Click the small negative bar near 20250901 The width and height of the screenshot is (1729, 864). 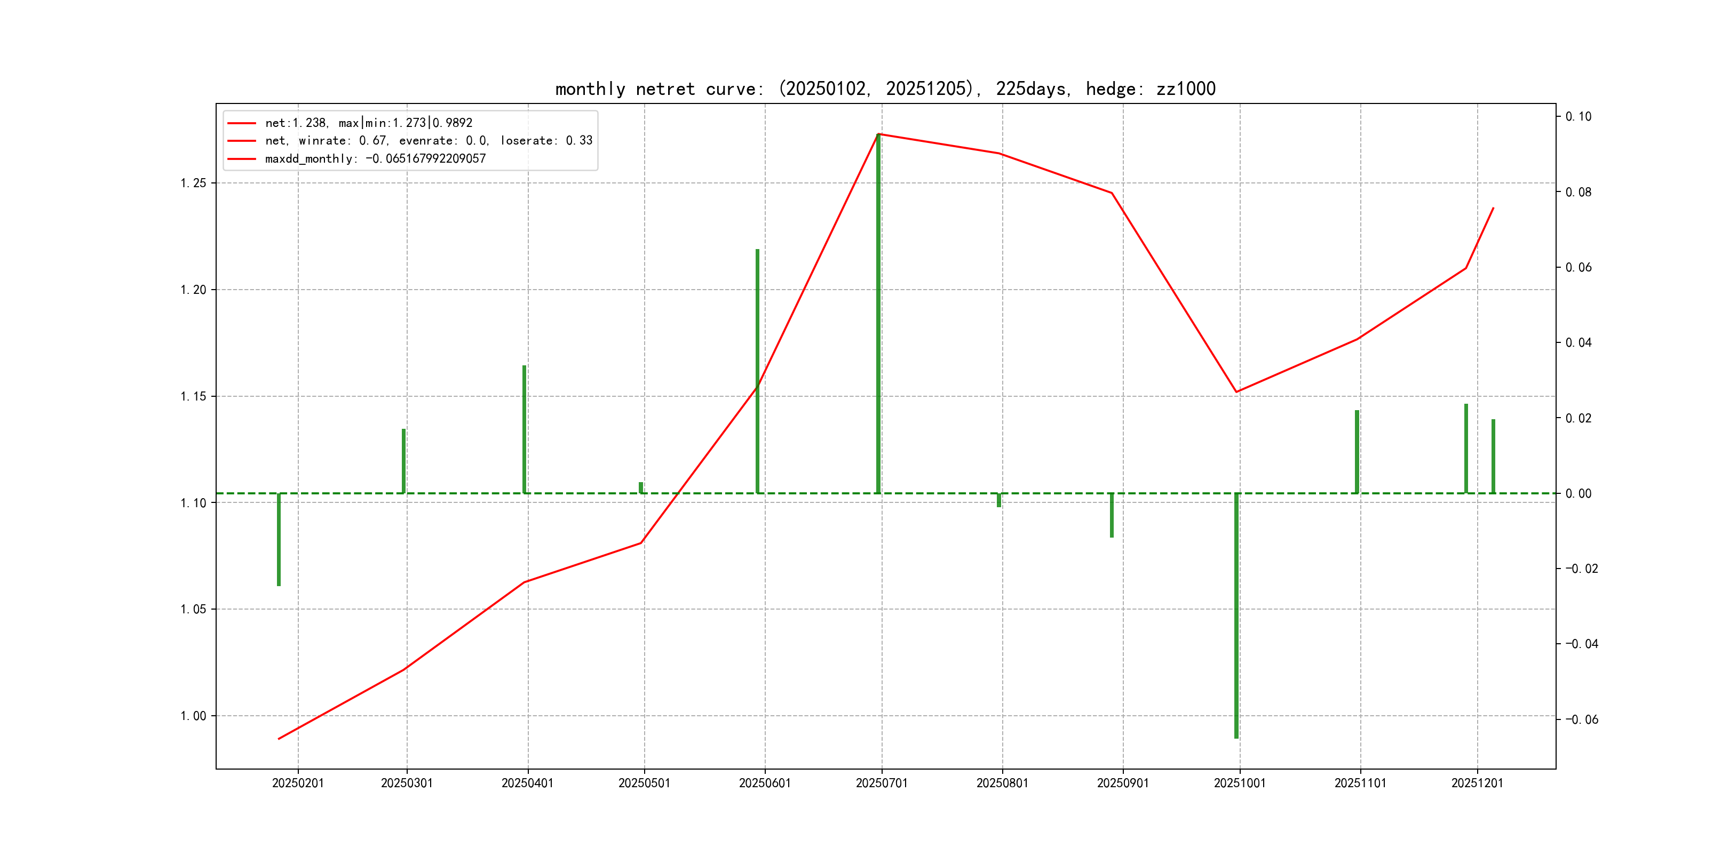tap(1112, 515)
